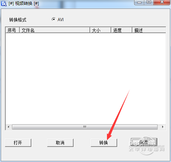Select the AVI format radio button

54,19
